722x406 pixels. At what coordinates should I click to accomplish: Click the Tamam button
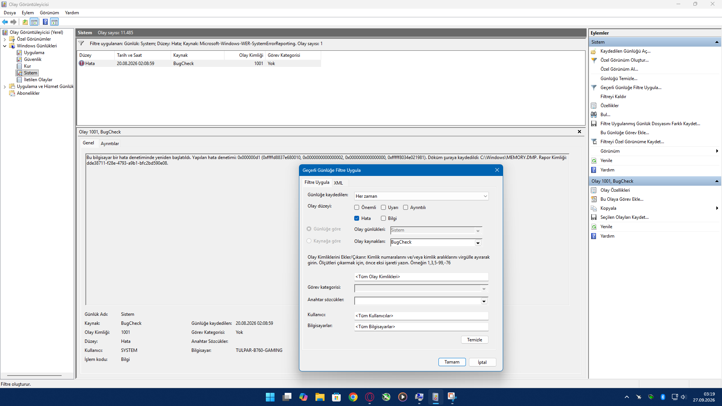point(452,362)
